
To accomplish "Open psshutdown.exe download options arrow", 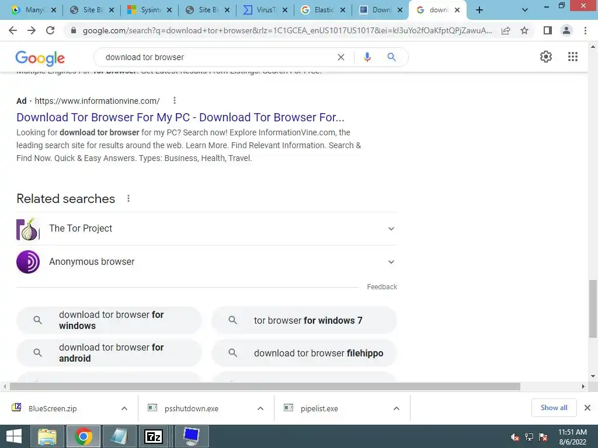I will (260, 408).
